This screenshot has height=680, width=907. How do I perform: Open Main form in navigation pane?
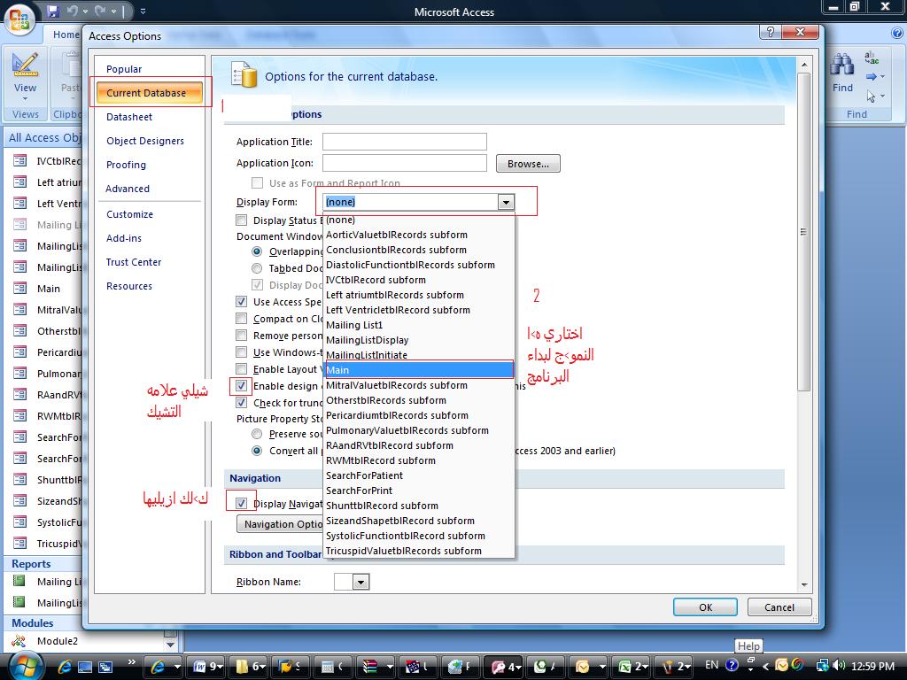point(49,289)
